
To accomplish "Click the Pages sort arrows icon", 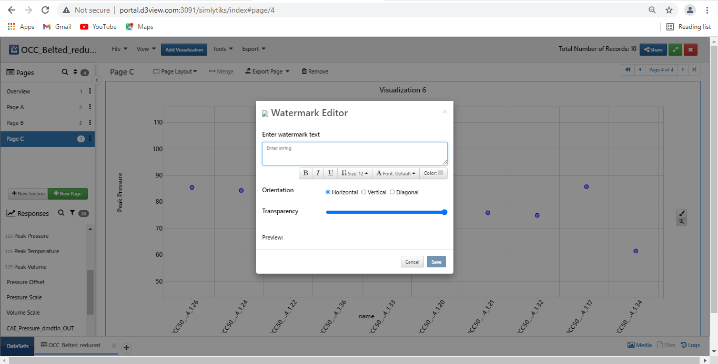I will 75,72.
